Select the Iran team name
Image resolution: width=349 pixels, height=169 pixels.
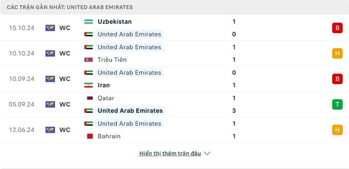click(x=103, y=85)
